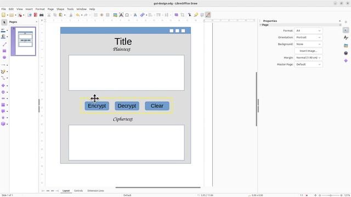
Task: Open the Master Page dropdown showing Default
Action: [x=308, y=65]
